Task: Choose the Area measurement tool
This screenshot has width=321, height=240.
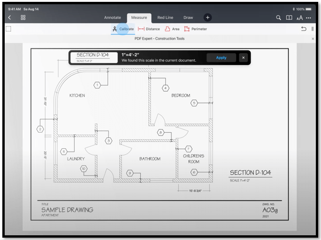Action: 172,29
